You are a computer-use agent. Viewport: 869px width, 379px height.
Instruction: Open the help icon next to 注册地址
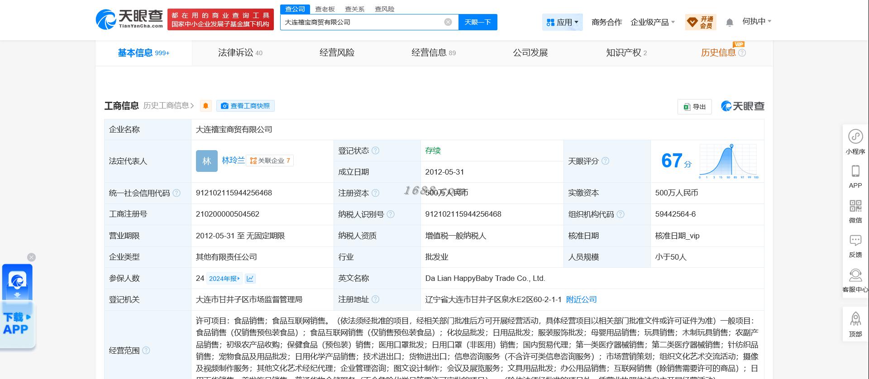(x=376, y=299)
